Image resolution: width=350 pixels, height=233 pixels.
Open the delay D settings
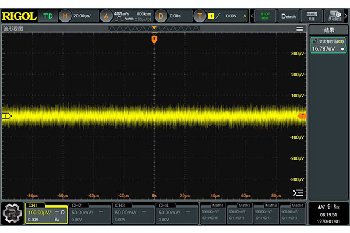161,15
